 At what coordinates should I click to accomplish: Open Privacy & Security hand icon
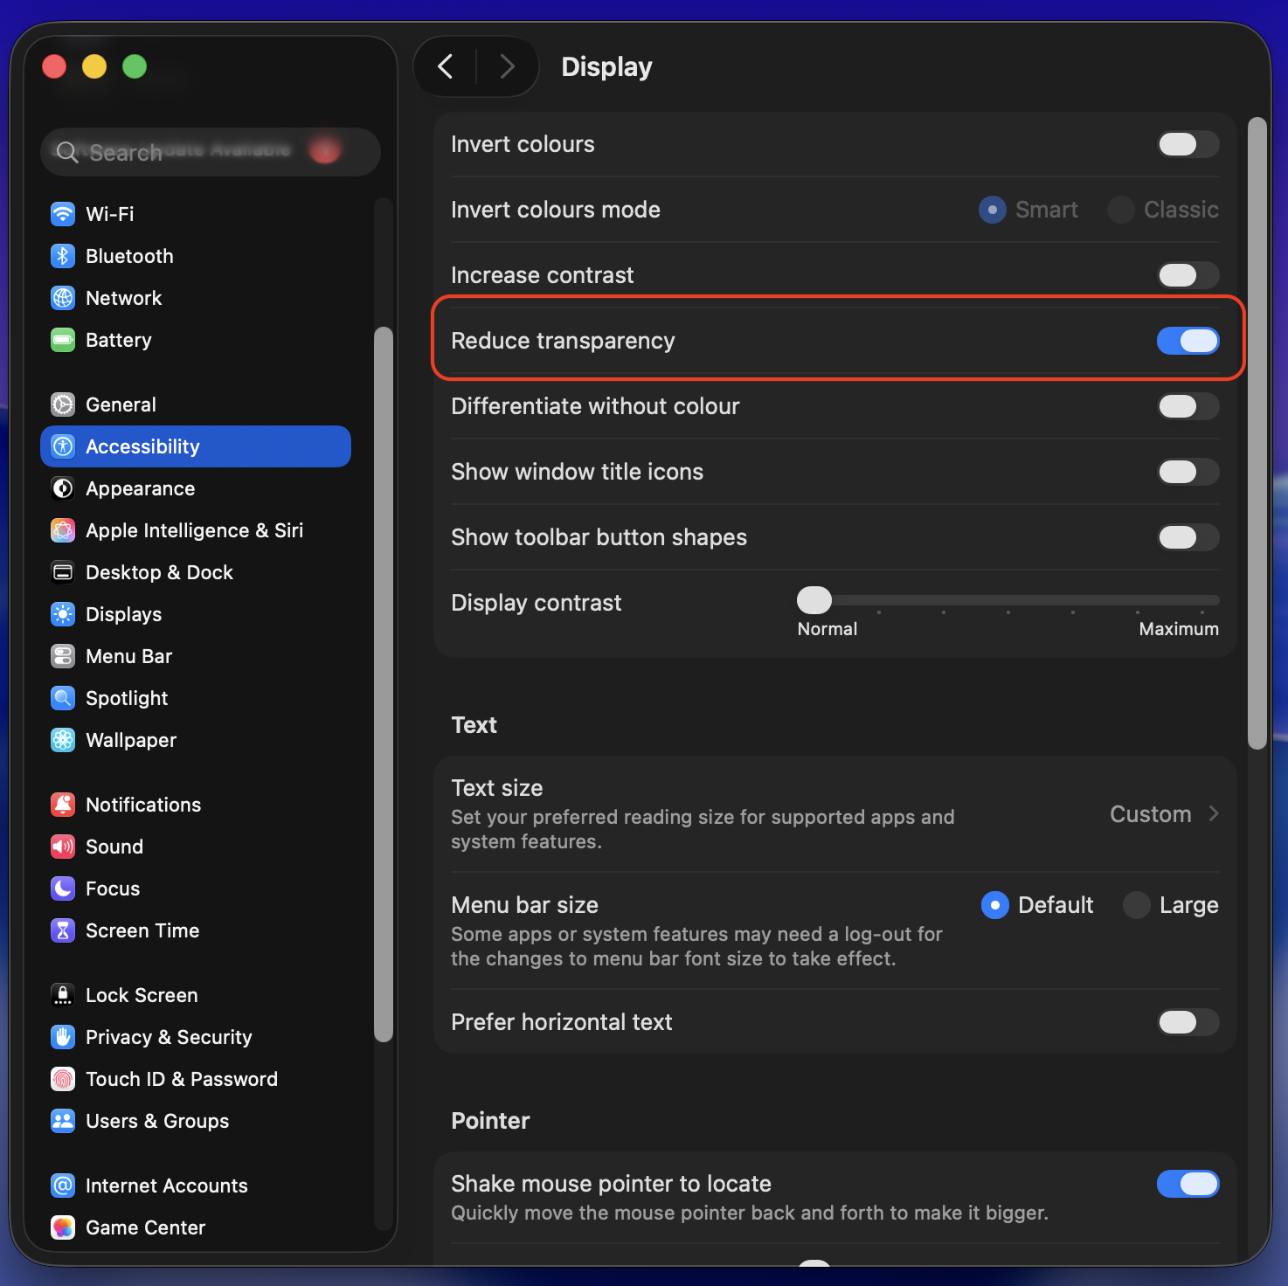point(63,1037)
